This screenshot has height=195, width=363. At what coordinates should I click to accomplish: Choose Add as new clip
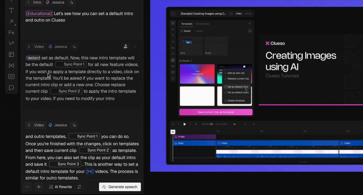tap(237, 73)
